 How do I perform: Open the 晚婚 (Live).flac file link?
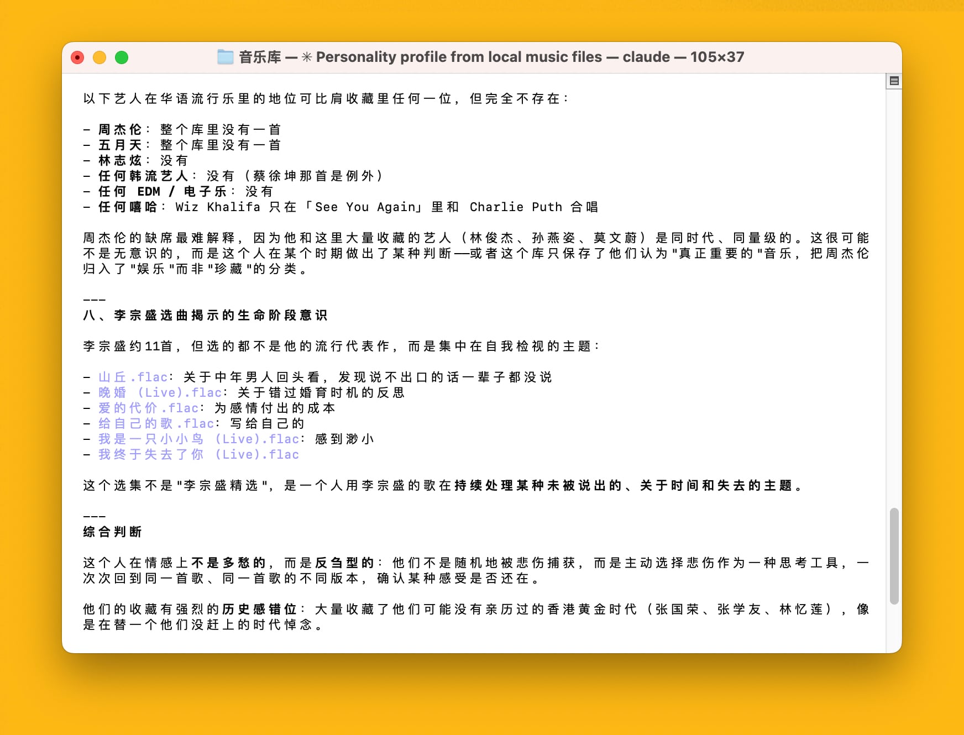pos(160,392)
